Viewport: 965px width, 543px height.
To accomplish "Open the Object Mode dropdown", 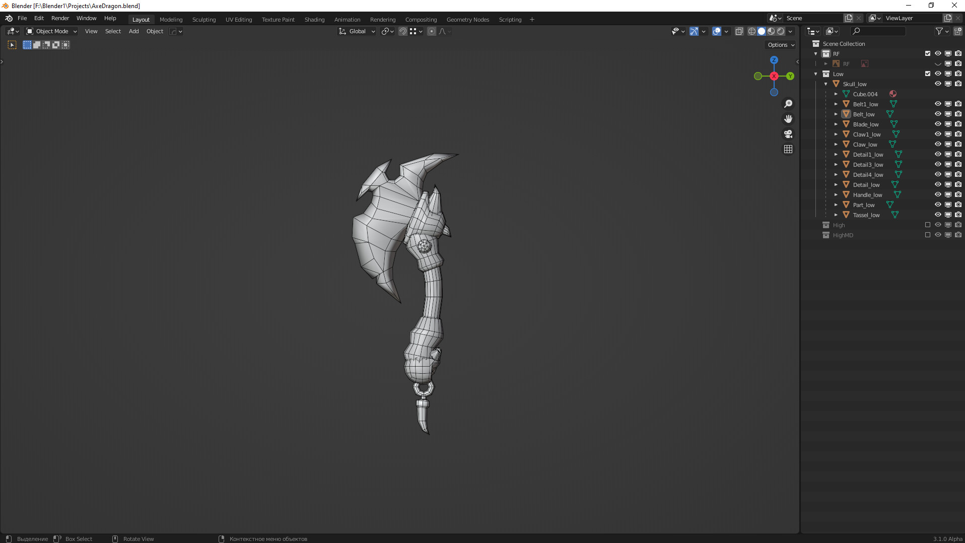I will [52, 31].
